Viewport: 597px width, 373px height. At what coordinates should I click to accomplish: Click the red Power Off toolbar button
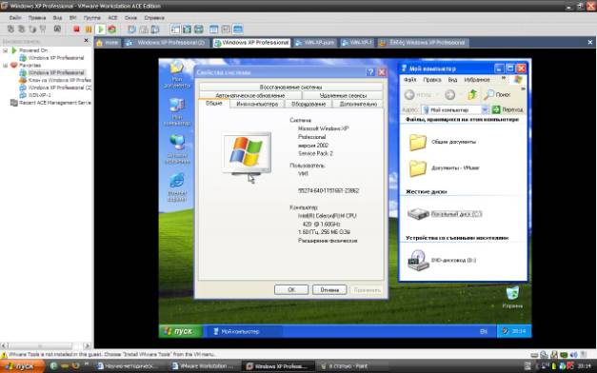point(76,29)
